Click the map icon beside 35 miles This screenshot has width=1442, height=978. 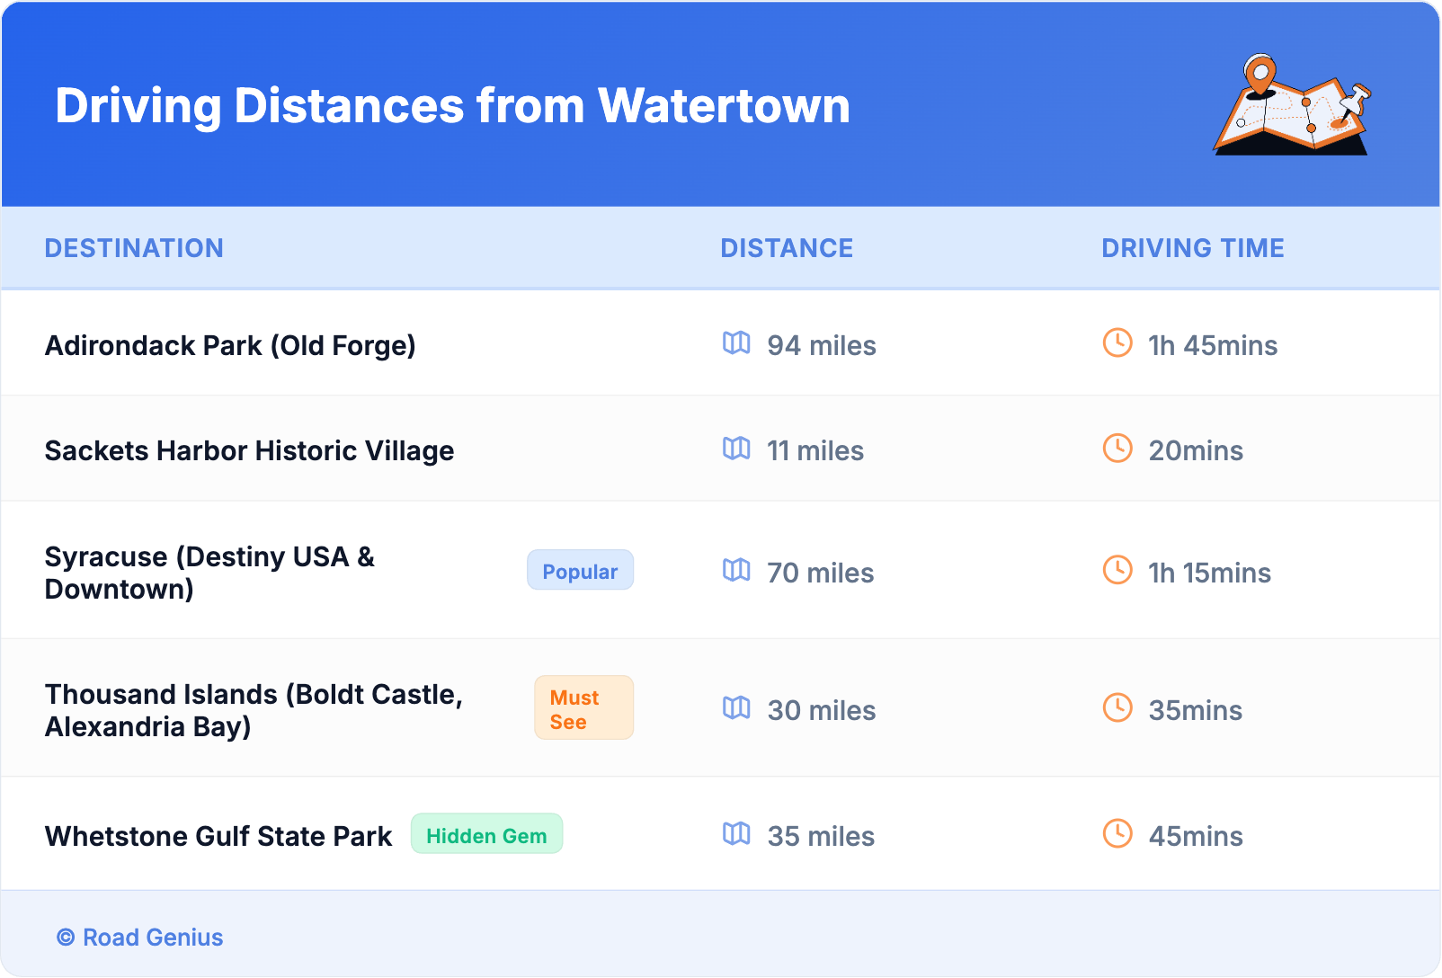(736, 834)
